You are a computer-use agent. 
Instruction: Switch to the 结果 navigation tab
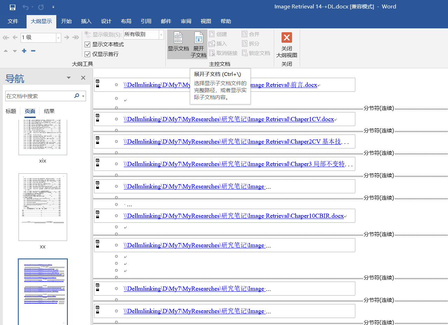click(x=49, y=111)
